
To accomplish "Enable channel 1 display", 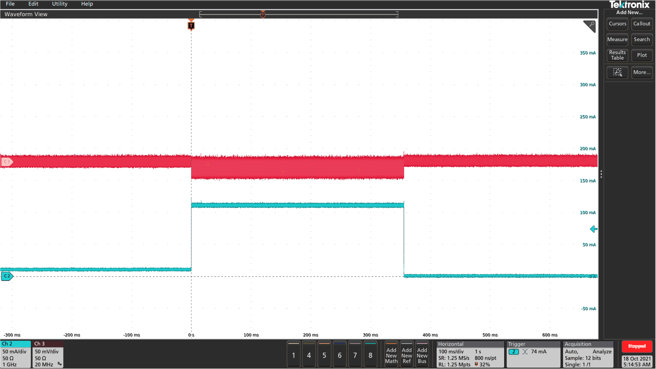I will click(293, 355).
